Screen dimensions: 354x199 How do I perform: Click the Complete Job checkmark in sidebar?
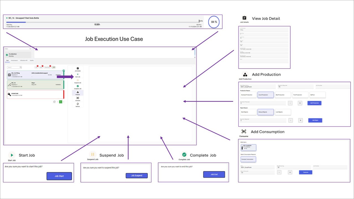(x=78, y=86)
